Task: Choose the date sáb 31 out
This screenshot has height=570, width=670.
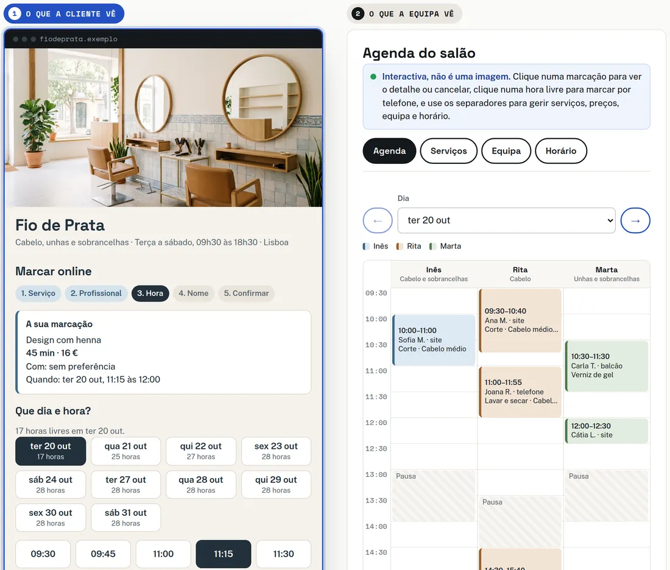Action: pyautogui.click(x=125, y=518)
